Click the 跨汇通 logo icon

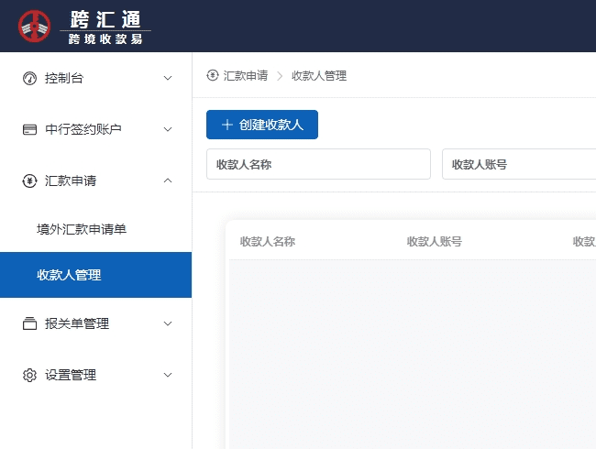(x=35, y=26)
